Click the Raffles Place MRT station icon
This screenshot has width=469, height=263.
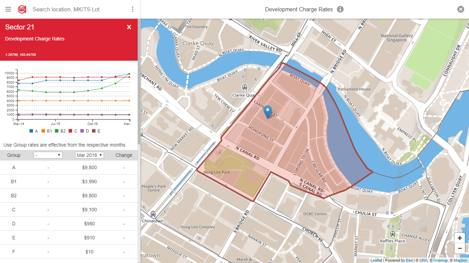click(392, 234)
